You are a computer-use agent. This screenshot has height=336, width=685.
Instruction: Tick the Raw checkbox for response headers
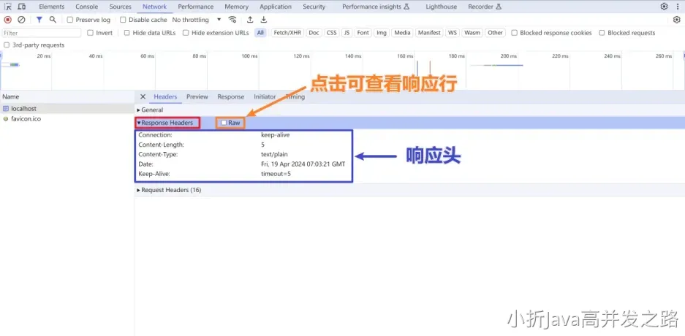(224, 123)
